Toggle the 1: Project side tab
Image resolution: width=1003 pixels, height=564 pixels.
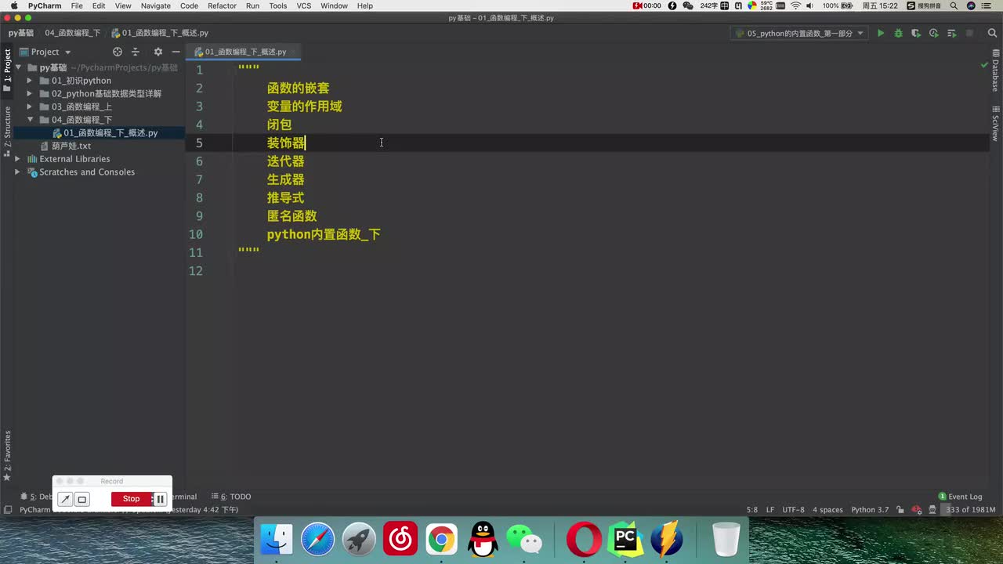coord(7,70)
